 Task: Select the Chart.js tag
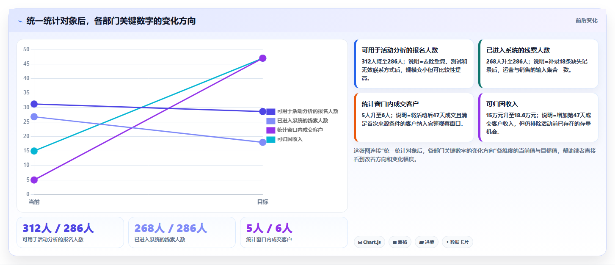pos(369,242)
